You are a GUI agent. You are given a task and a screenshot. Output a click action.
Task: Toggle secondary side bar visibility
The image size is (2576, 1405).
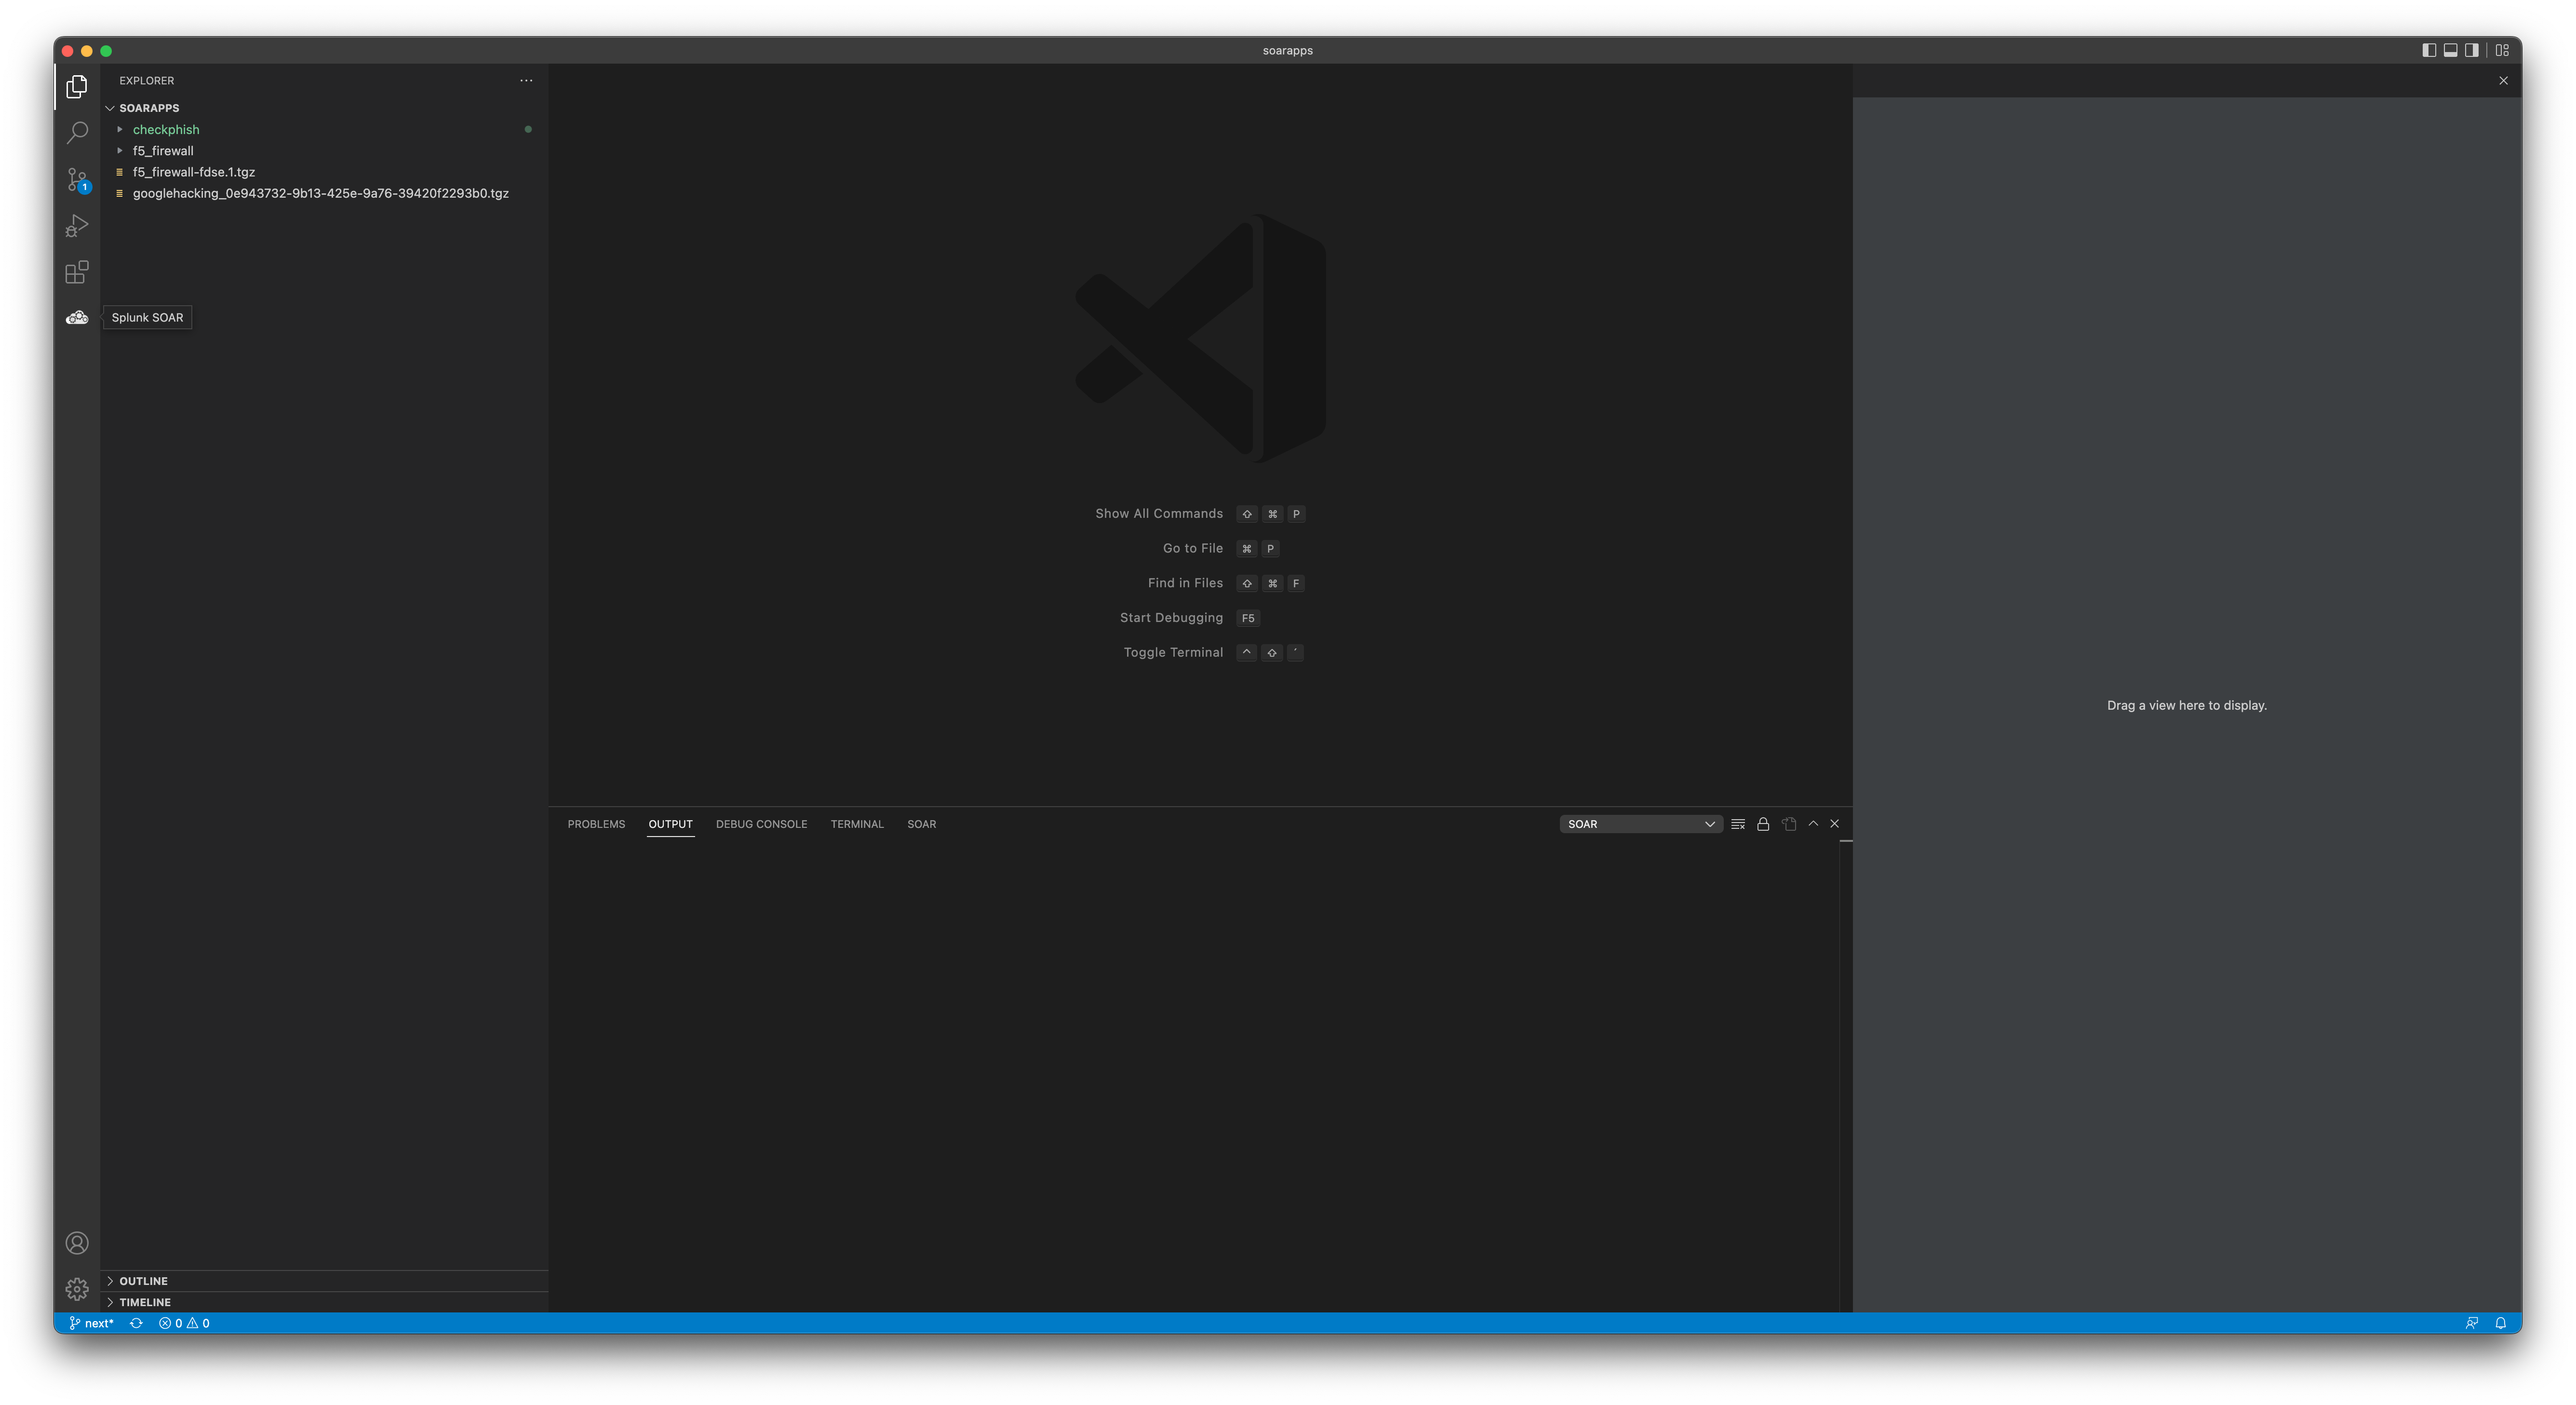tap(2471, 50)
